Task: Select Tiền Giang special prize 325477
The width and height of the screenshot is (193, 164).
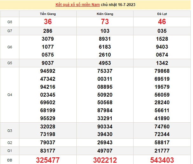Action: click(x=48, y=160)
